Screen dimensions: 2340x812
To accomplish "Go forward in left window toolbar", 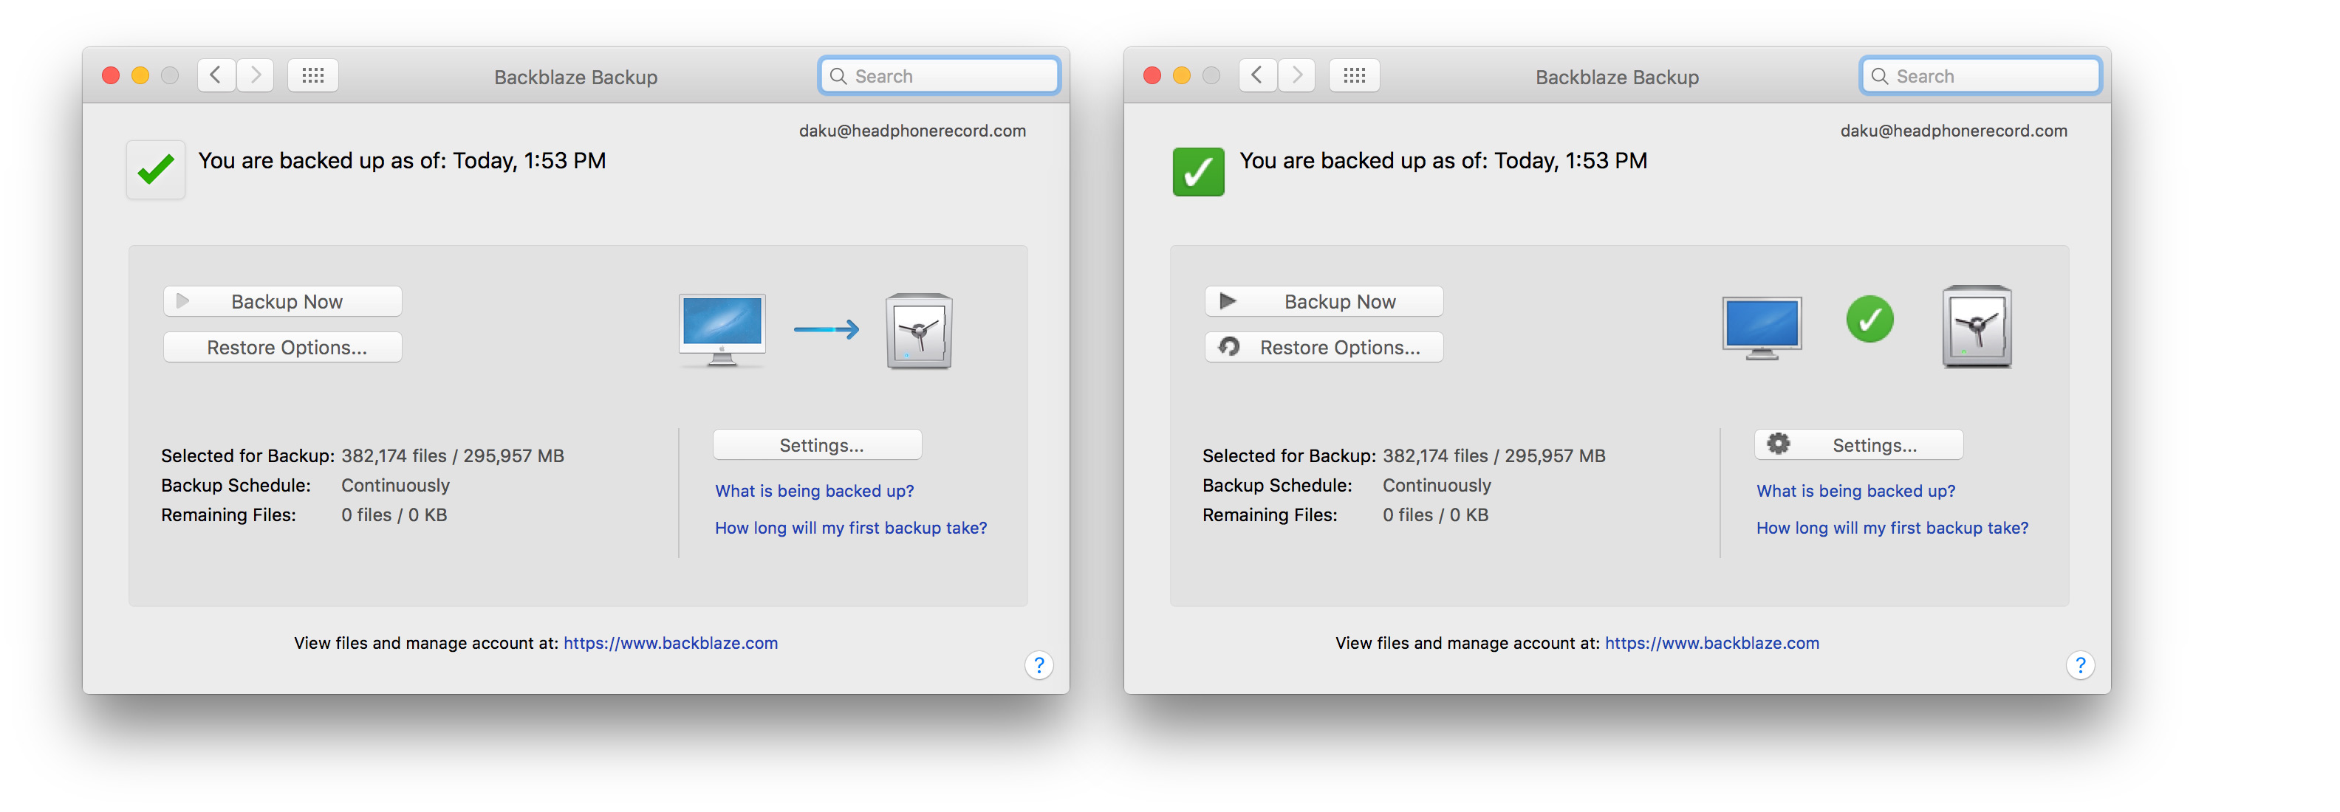I will click(x=256, y=75).
